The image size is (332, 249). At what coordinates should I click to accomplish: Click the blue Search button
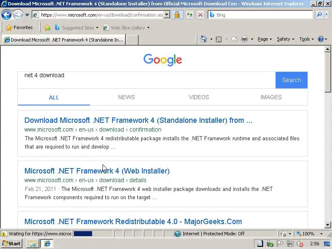pos(291,80)
